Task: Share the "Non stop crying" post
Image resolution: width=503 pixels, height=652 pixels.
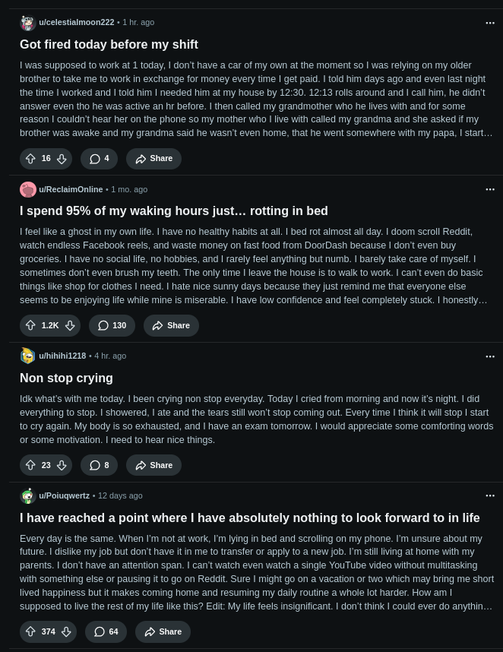Action: [153, 465]
